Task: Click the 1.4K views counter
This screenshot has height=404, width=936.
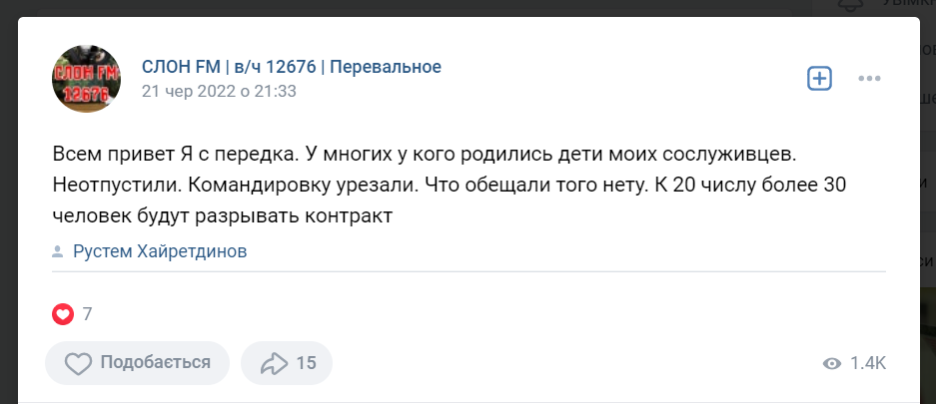Action: click(868, 364)
